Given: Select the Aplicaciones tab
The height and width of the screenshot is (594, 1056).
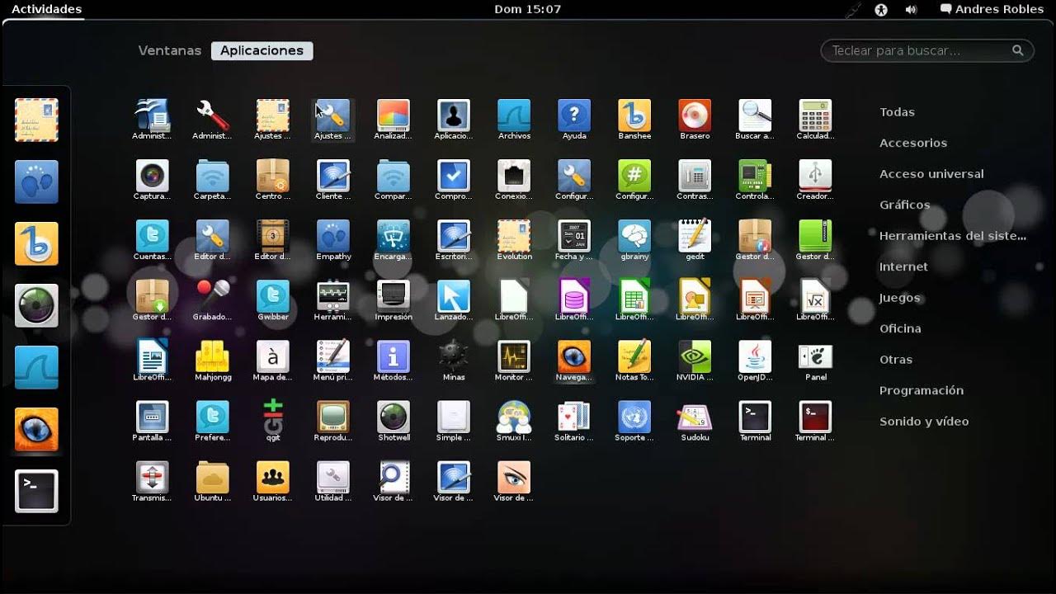Looking at the screenshot, I should pyautogui.click(x=262, y=50).
